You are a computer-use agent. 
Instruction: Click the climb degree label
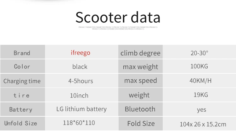coord(140,53)
